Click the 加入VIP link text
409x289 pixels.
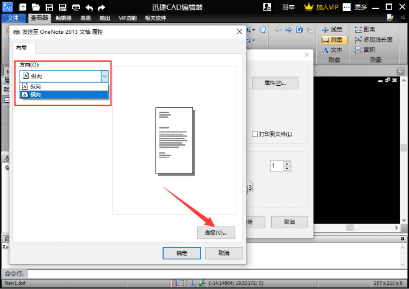pyautogui.click(x=327, y=7)
